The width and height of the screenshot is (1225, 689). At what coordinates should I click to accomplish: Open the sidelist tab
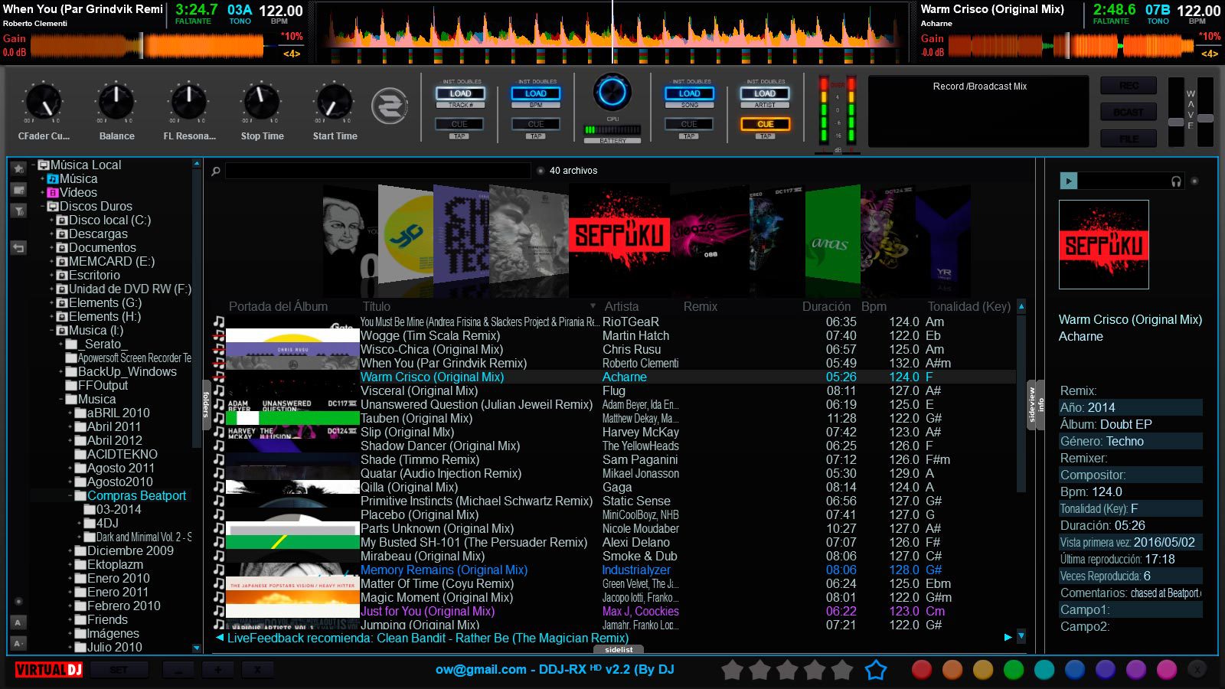tap(619, 650)
